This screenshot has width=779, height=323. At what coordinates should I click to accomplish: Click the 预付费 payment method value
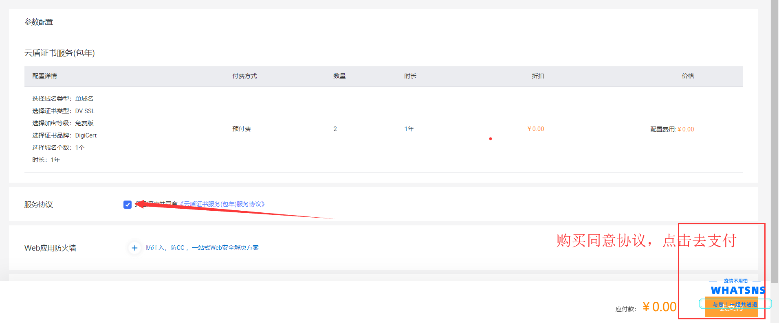(242, 129)
